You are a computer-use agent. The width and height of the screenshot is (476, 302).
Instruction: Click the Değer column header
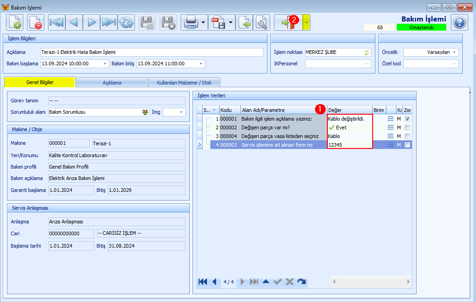[x=350, y=110]
